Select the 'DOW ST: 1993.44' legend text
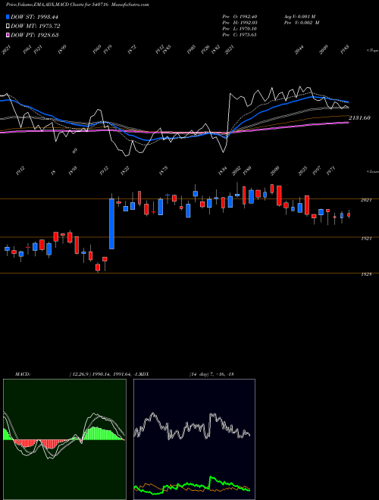Viewport: 379px width, 500px height. tap(34, 17)
